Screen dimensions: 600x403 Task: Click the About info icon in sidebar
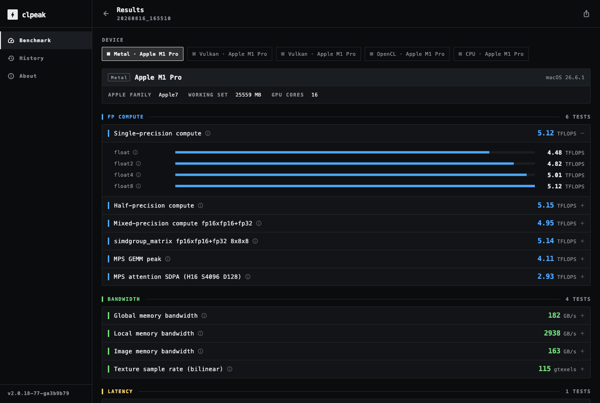pos(11,76)
